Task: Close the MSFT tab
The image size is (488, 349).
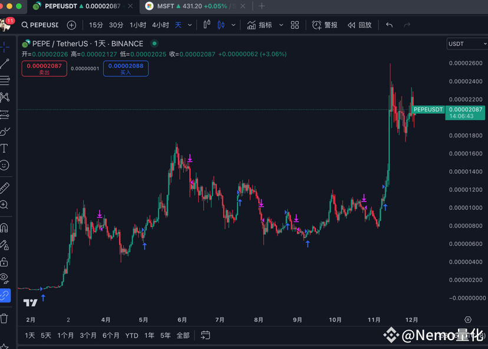Action: [x=243, y=6]
